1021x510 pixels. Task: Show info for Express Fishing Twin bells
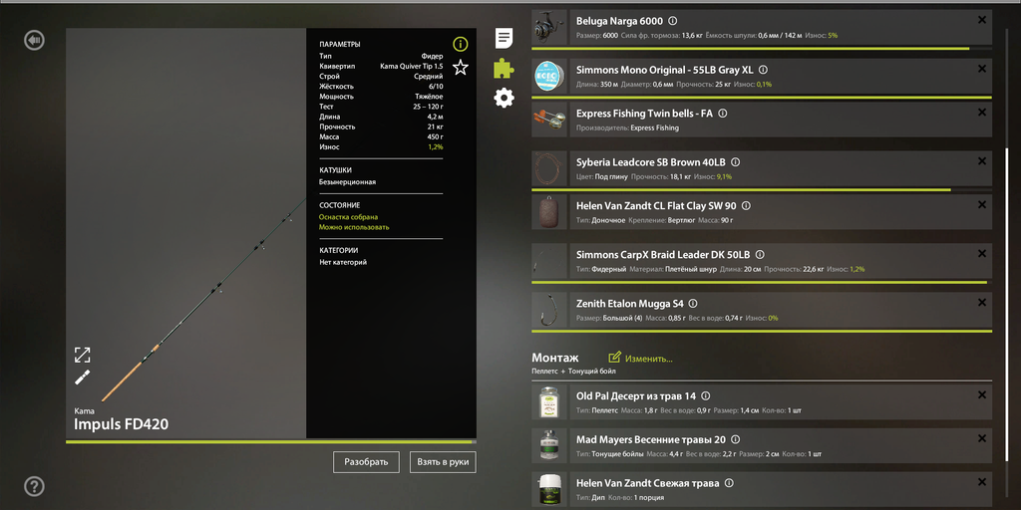pos(722,114)
